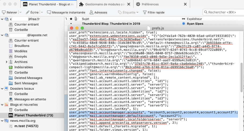Image resolution: width=244 pixels, height=131 pixels.
Task: Open the Indésirables junk folder
Action: (x=24, y=67)
